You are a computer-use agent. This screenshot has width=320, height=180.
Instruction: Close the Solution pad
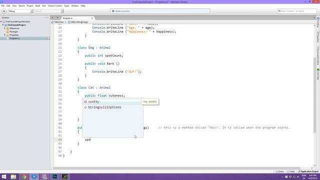point(48,17)
